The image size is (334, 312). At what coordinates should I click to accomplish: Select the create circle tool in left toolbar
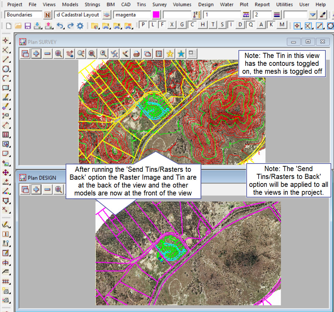(6, 69)
